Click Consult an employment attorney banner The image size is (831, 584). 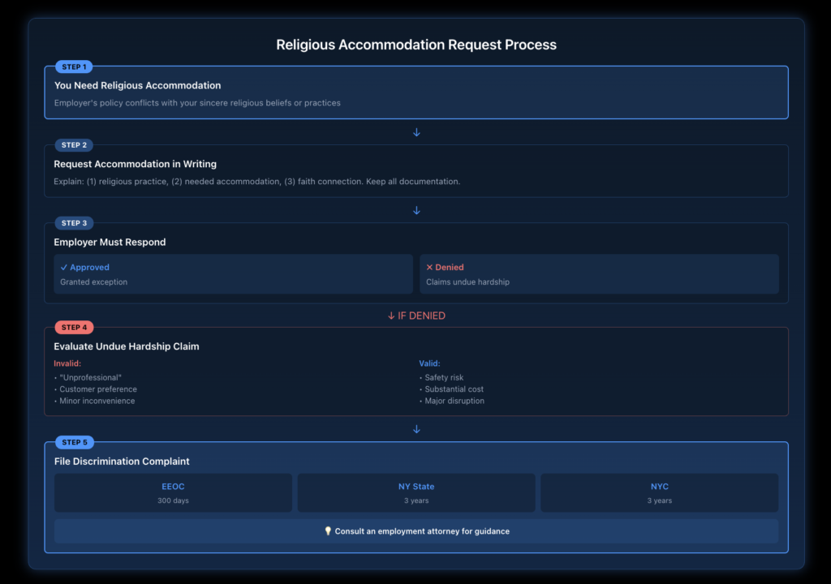coord(415,531)
